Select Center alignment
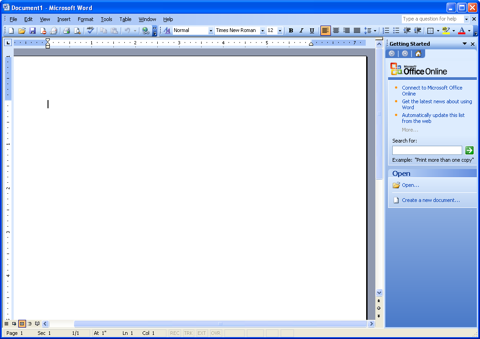 click(336, 31)
